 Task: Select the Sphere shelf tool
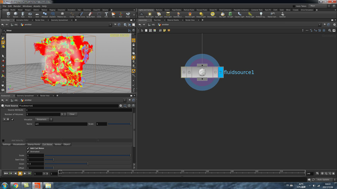16,14
